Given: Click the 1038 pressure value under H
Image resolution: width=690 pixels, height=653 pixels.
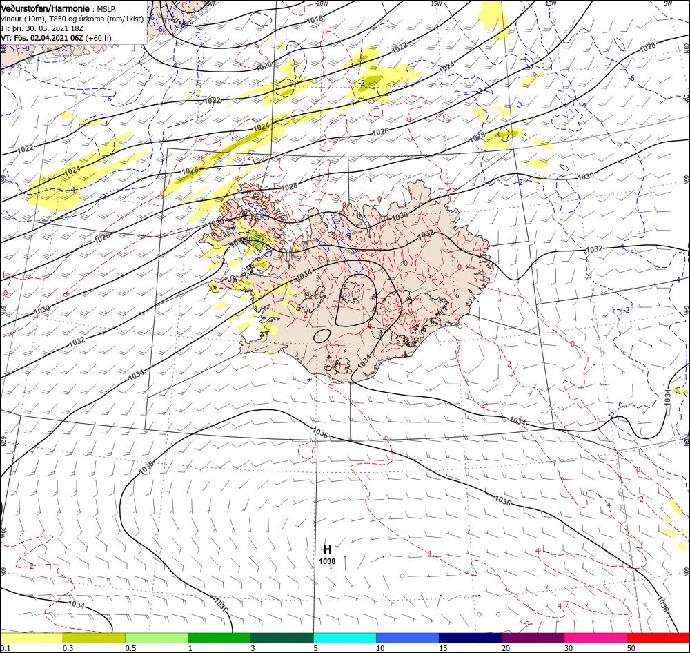Looking at the screenshot, I should [327, 561].
